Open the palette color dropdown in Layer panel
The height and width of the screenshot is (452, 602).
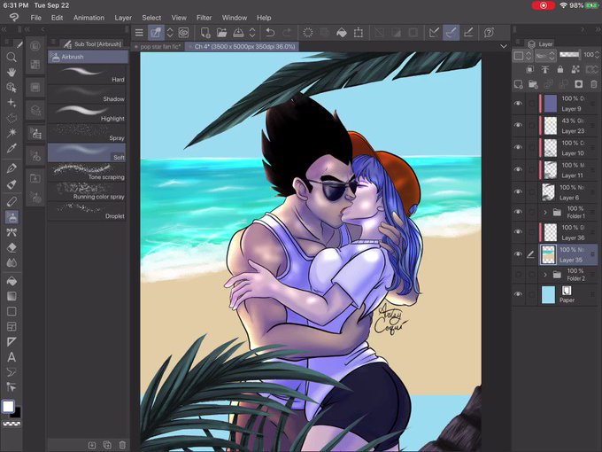522,56
